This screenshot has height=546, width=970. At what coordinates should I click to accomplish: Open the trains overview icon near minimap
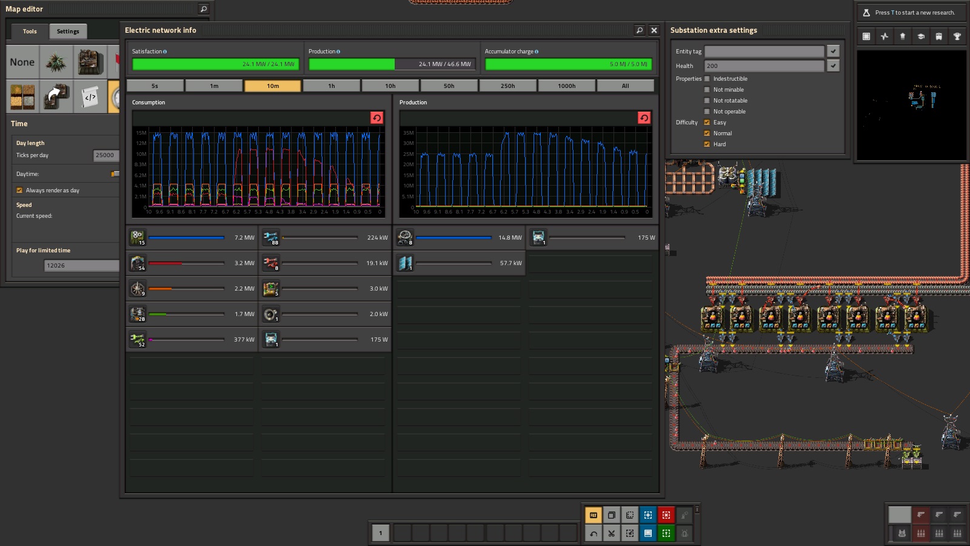[x=938, y=36]
